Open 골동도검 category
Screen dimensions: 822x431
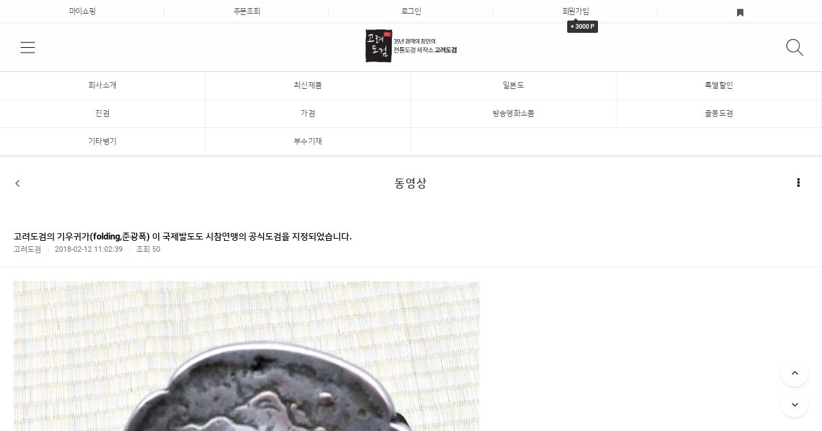point(719,114)
